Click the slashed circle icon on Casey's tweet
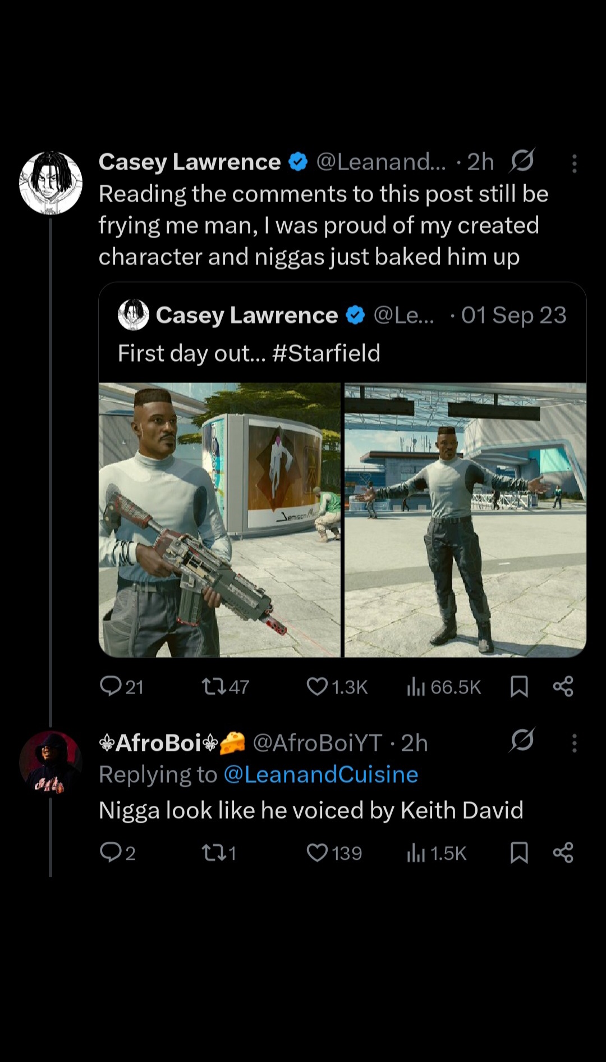Viewport: 606px width, 1062px height. [x=522, y=162]
